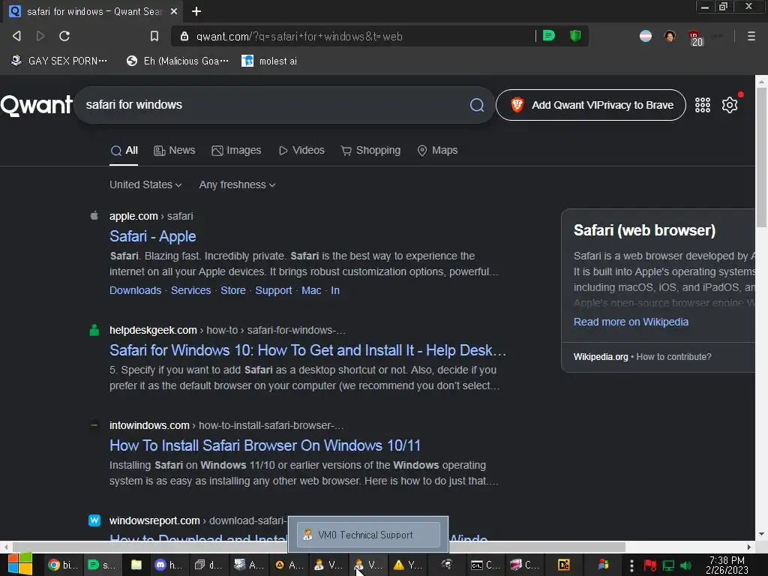Select the All results tab
This screenshot has height=576, width=768.
pos(124,150)
